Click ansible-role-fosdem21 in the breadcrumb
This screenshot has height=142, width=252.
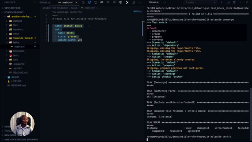[x=56, y=8]
